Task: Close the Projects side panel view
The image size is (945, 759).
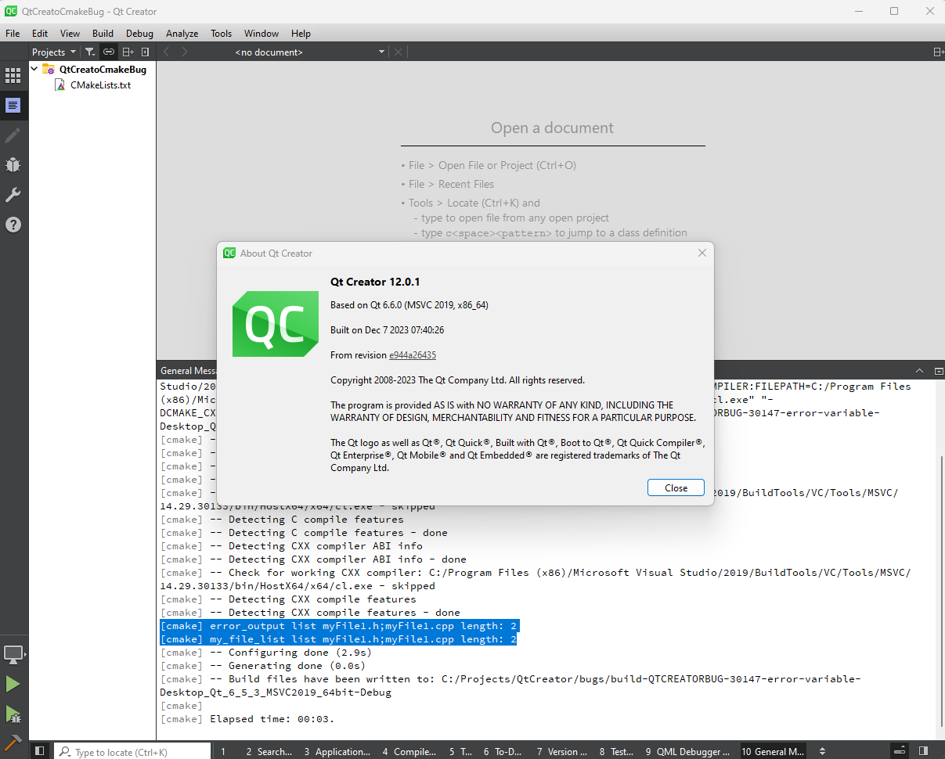Action: [145, 52]
